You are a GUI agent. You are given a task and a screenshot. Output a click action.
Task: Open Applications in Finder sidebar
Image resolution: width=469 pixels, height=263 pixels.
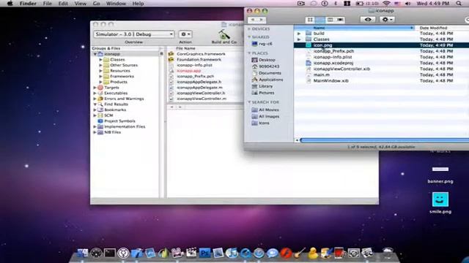pyautogui.click(x=267, y=80)
